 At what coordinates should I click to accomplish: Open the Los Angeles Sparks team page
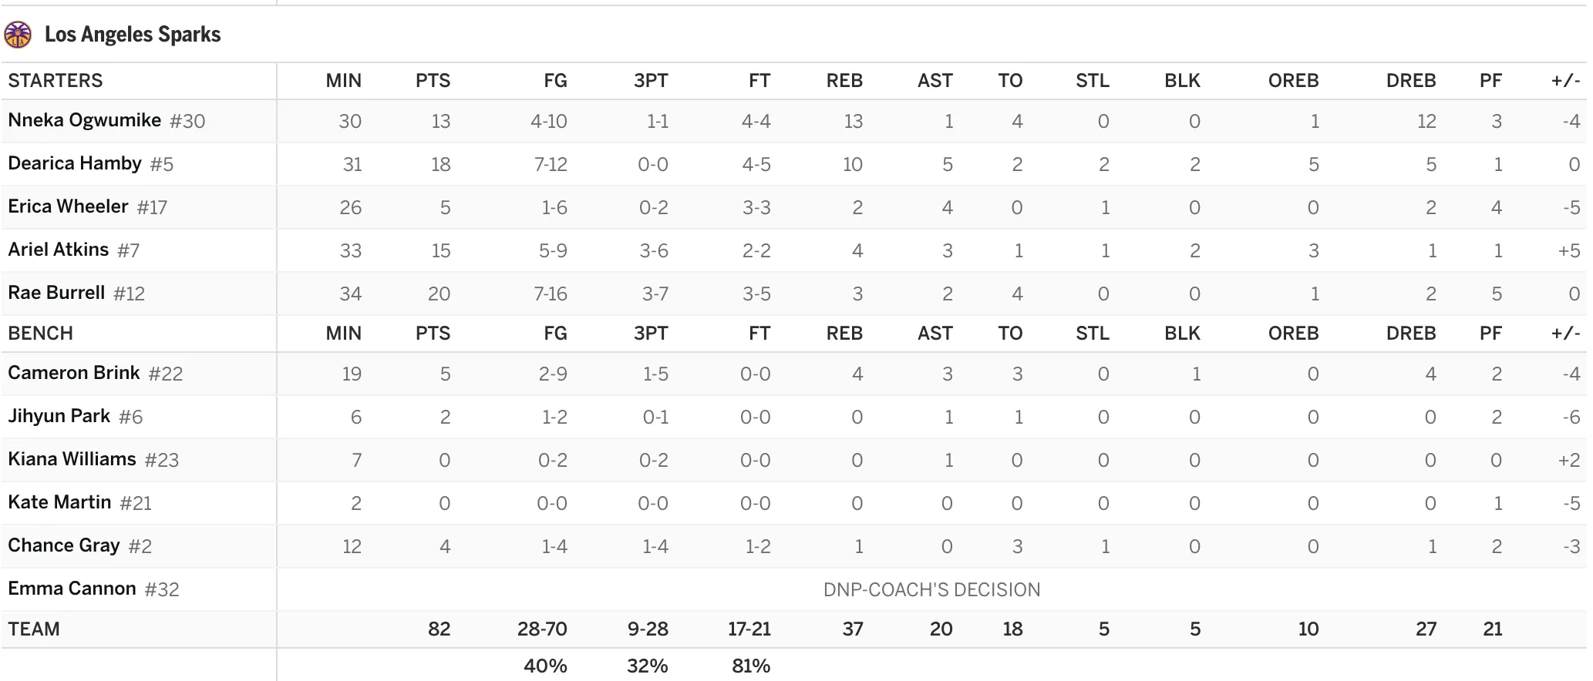click(133, 35)
